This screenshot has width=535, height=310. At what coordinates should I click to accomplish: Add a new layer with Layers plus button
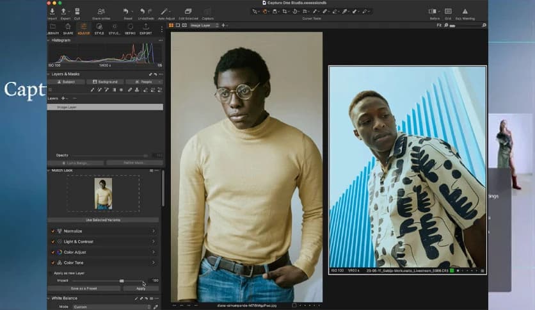(x=63, y=99)
